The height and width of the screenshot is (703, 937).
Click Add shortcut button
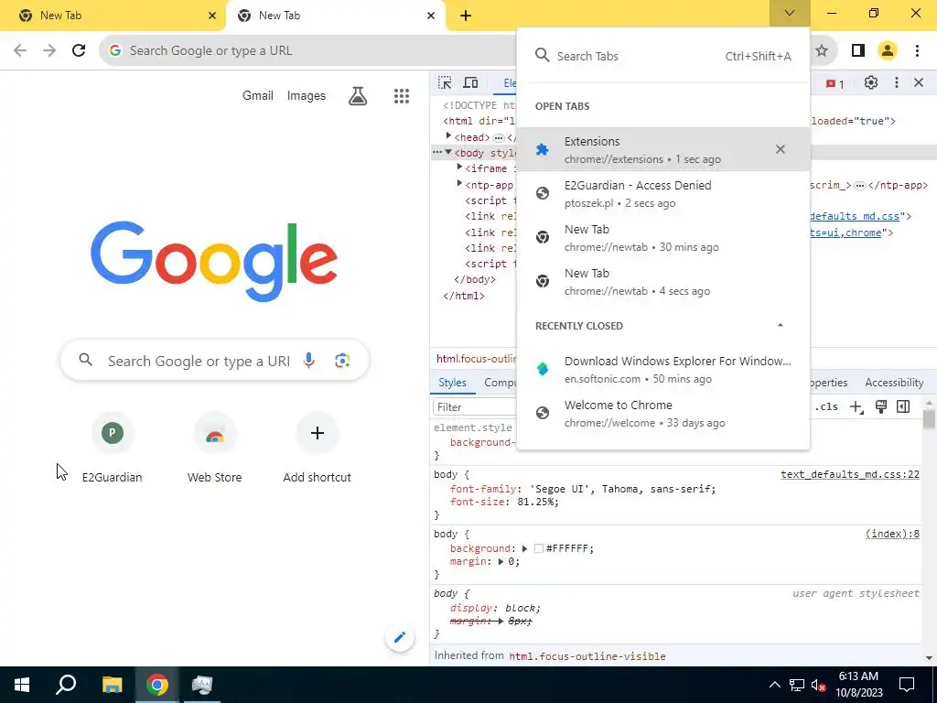click(x=318, y=448)
